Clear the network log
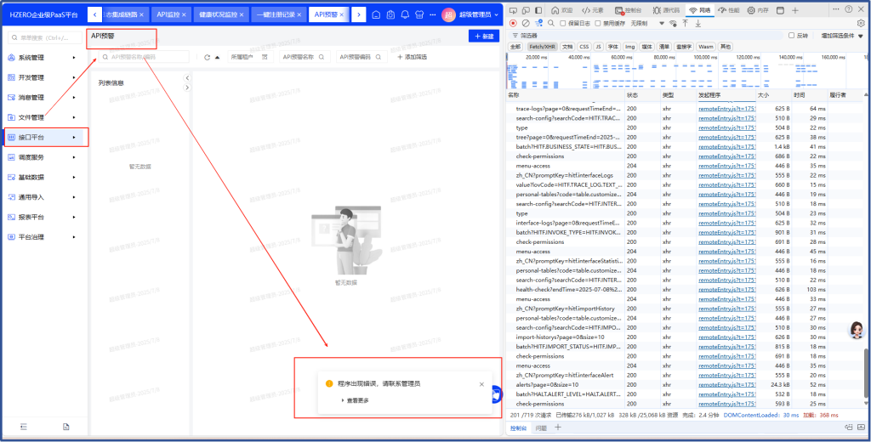Viewport: 871px width, 442px height. tap(527, 23)
